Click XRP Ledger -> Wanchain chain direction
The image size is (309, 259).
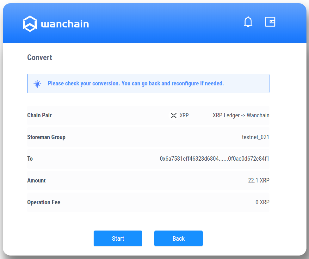pyautogui.click(x=241, y=115)
